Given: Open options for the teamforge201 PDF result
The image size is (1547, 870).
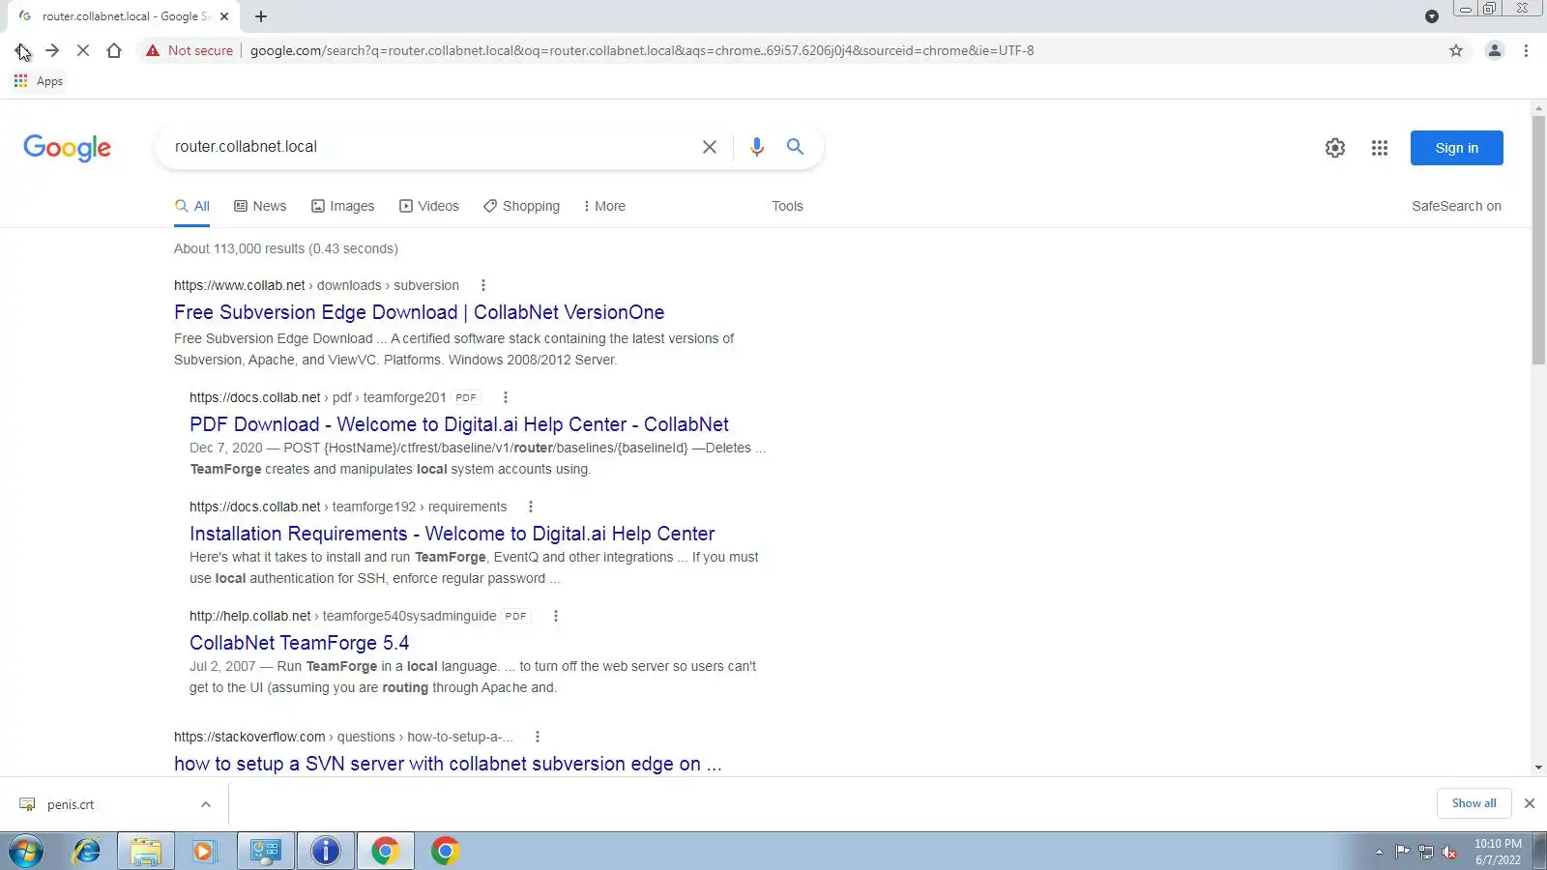Looking at the screenshot, I should point(505,397).
